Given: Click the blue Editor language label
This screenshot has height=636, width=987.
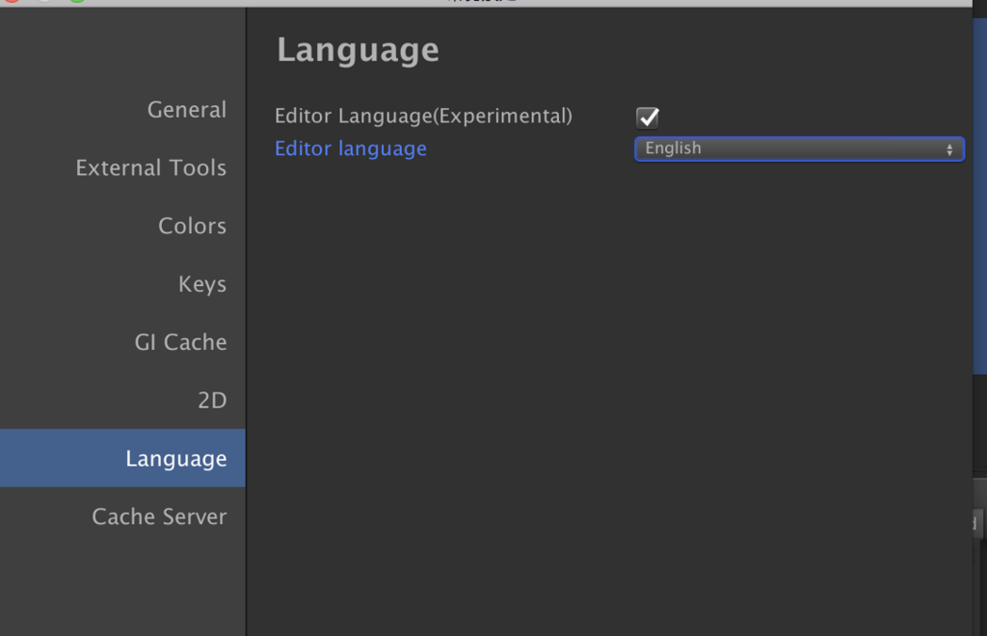Looking at the screenshot, I should pos(351,148).
